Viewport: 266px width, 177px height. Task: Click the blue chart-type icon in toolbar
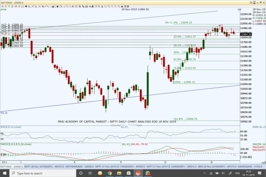point(2,6)
